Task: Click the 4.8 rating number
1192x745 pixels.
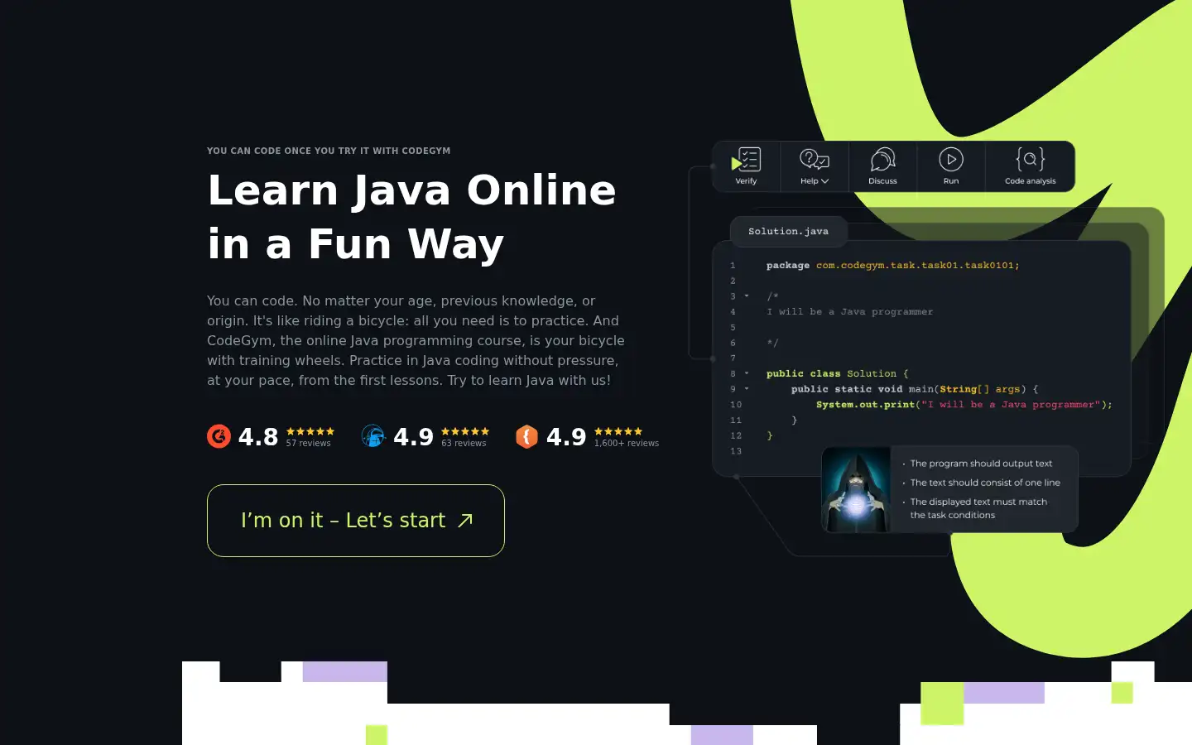Action: point(258,437)
